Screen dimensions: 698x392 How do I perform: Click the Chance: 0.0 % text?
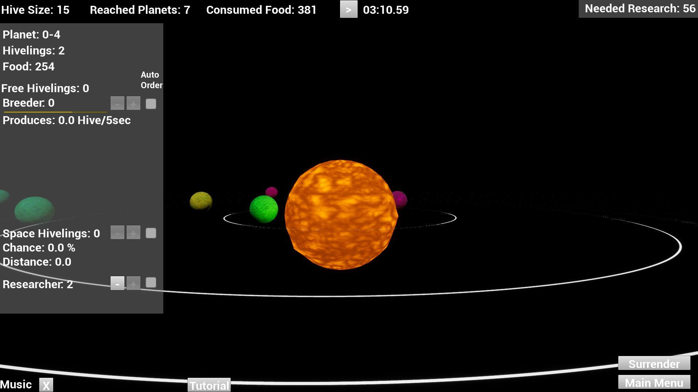(x=39, y=248)
